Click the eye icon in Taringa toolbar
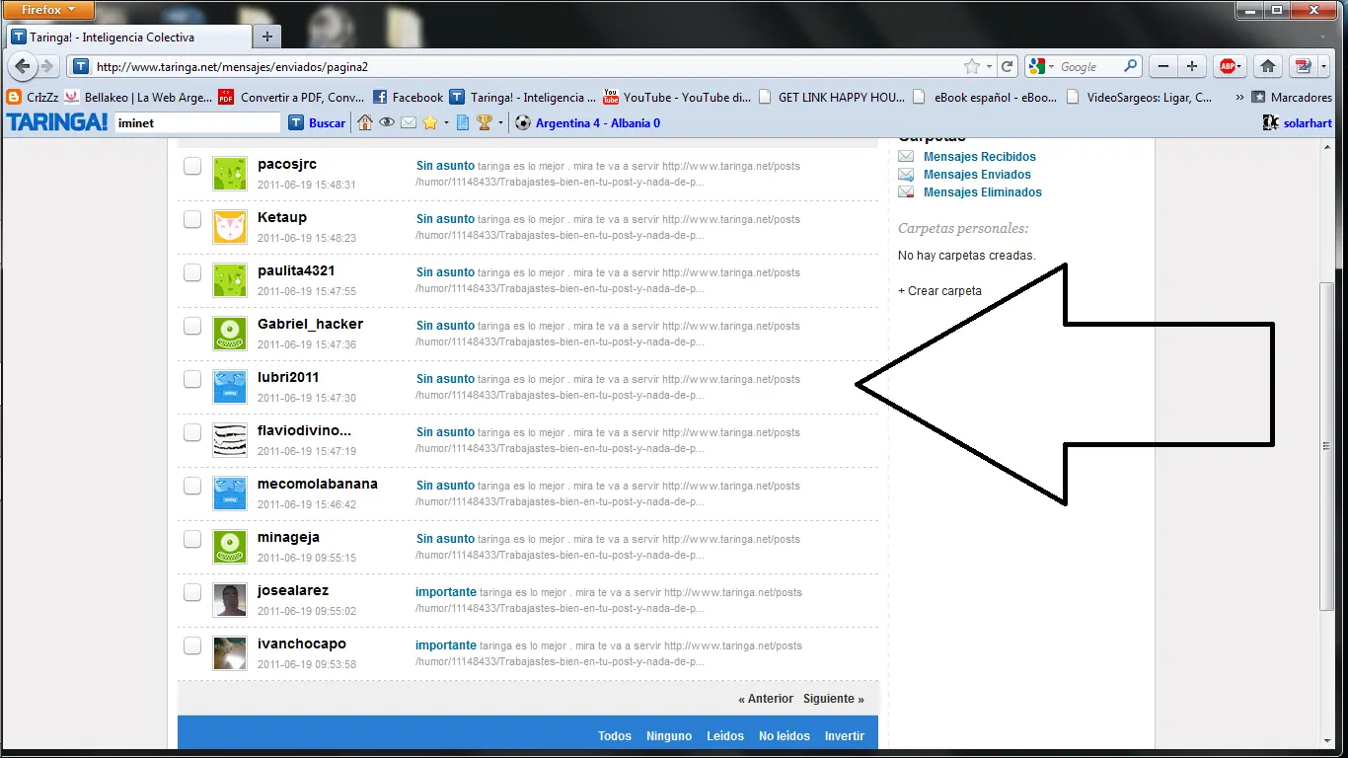The width and height of the screenshot is (1348, 758). point(387,122)
